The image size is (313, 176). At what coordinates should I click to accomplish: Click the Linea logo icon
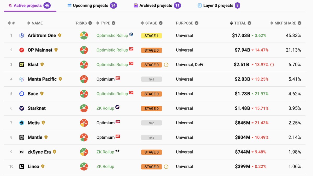22,167
